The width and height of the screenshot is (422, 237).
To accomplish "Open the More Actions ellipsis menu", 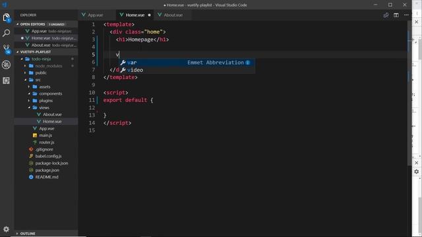I will tap(406, 15).
